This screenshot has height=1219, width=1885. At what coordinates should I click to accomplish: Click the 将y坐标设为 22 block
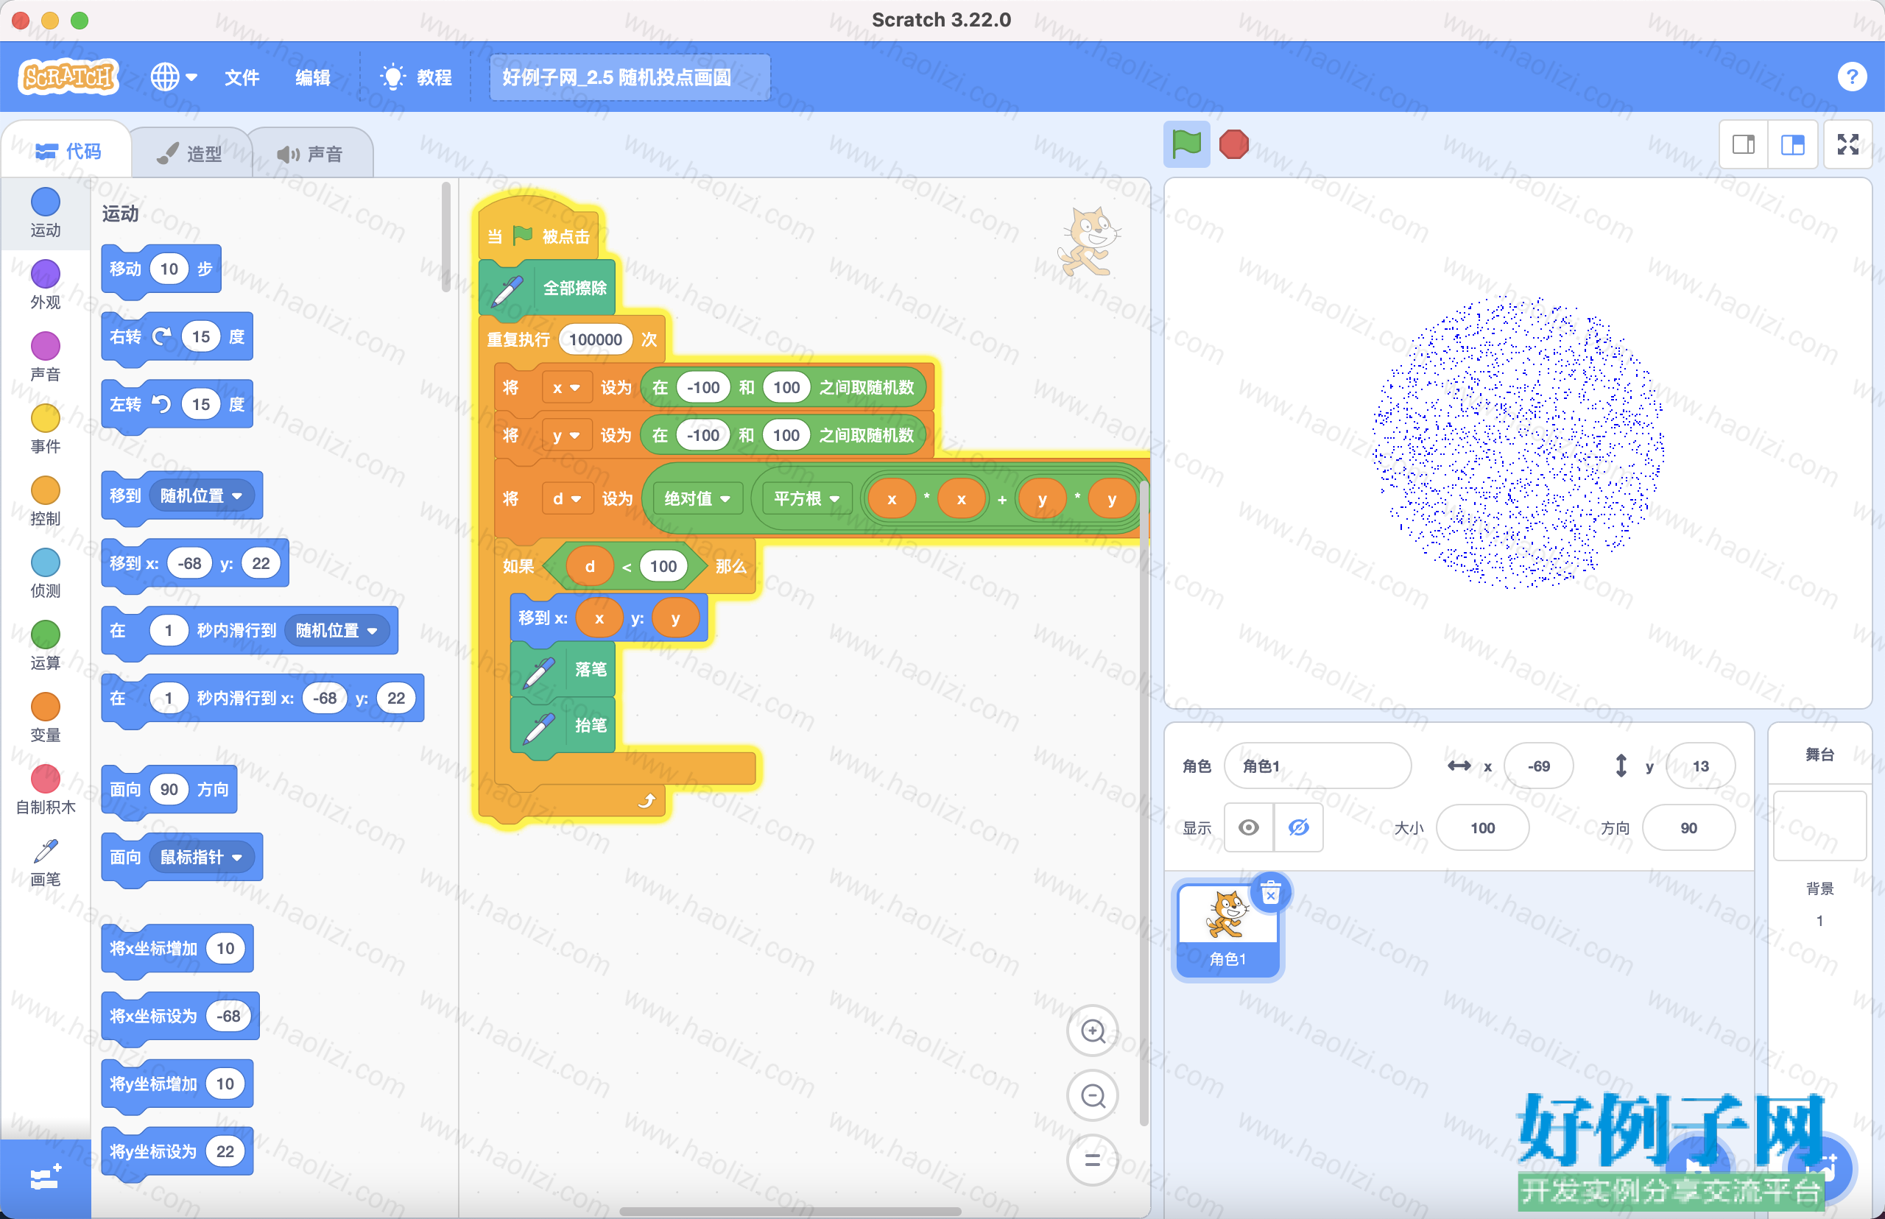[177, 1151]
